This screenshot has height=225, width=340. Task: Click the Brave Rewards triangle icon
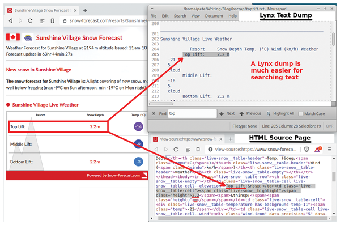point(318,149)
